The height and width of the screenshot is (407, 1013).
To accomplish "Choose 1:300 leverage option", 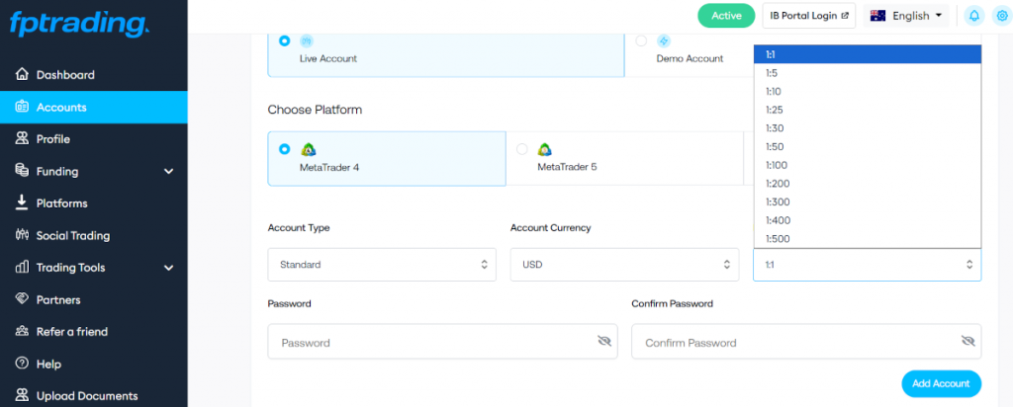I will click(867, 202).
